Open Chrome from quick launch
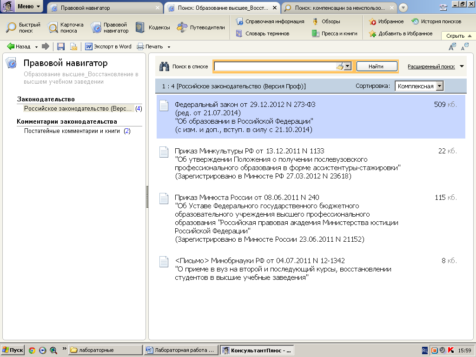This screenshot has height=357, width=476. (32, 350)
